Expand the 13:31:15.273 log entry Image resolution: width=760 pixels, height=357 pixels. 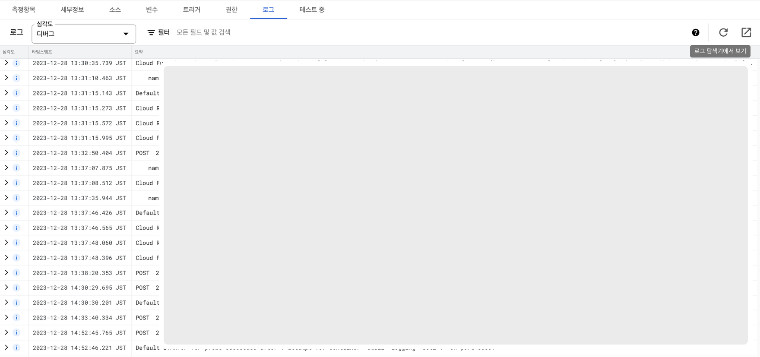point(6,108)
